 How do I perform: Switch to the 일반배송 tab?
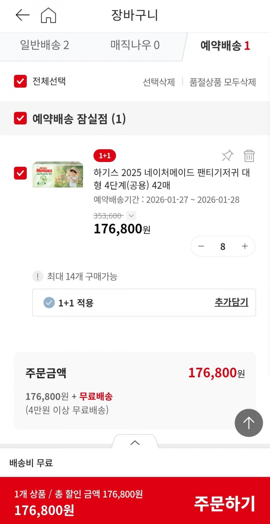coord(44,45)
